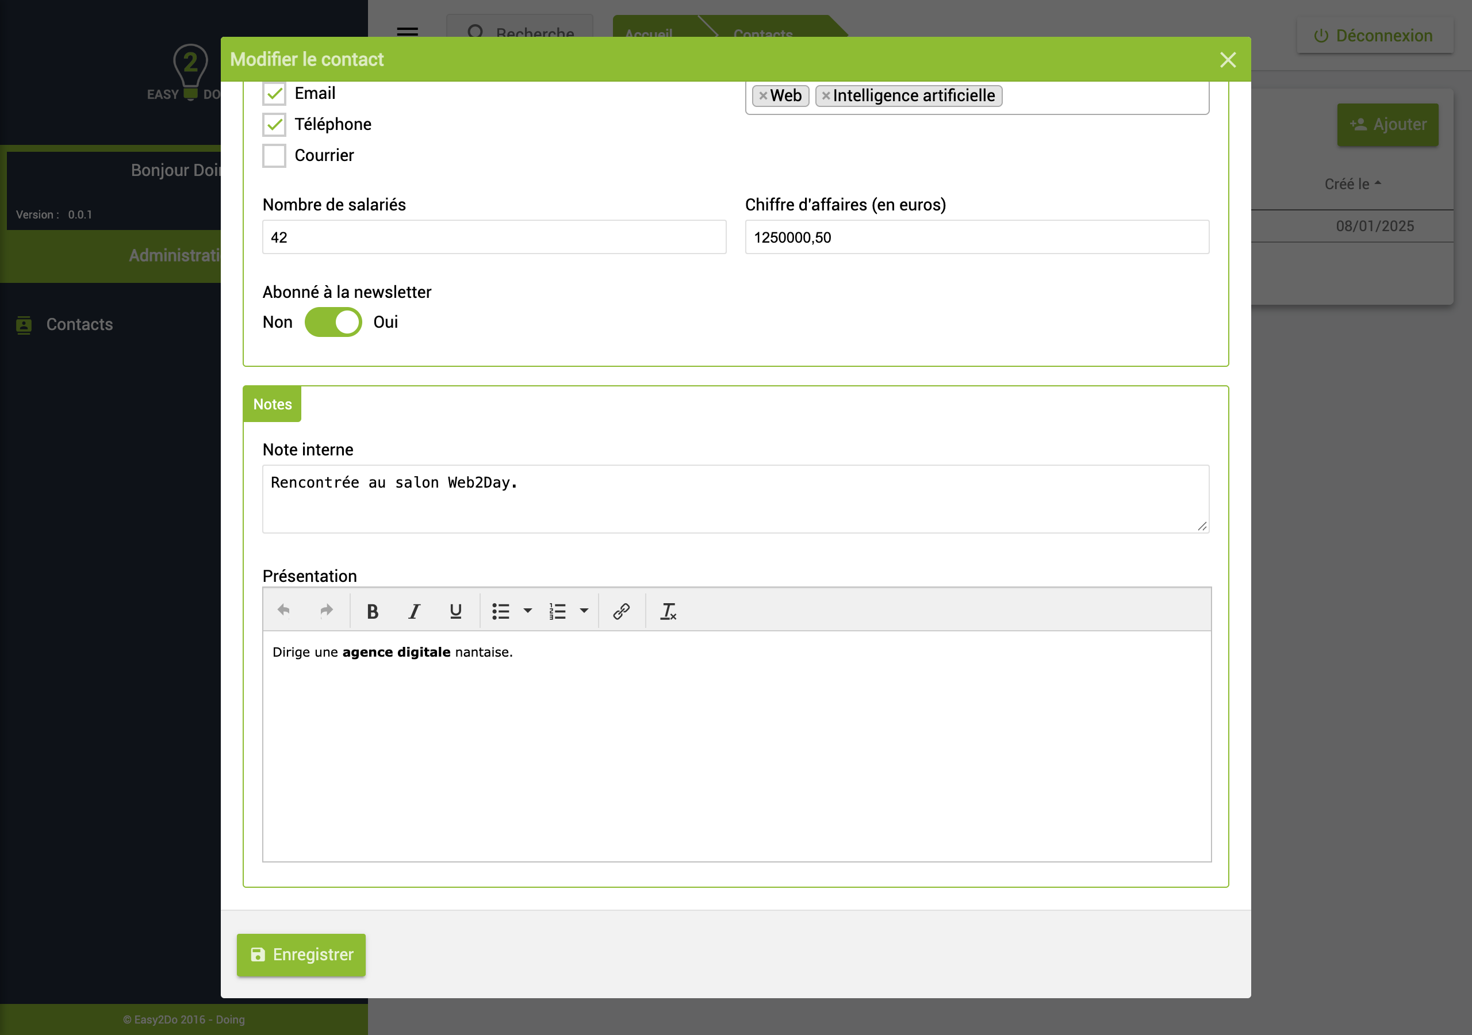Screen dimensions: 1472x1035
Task: Click the clear formatting icon
Action: [x=669, y=611]
